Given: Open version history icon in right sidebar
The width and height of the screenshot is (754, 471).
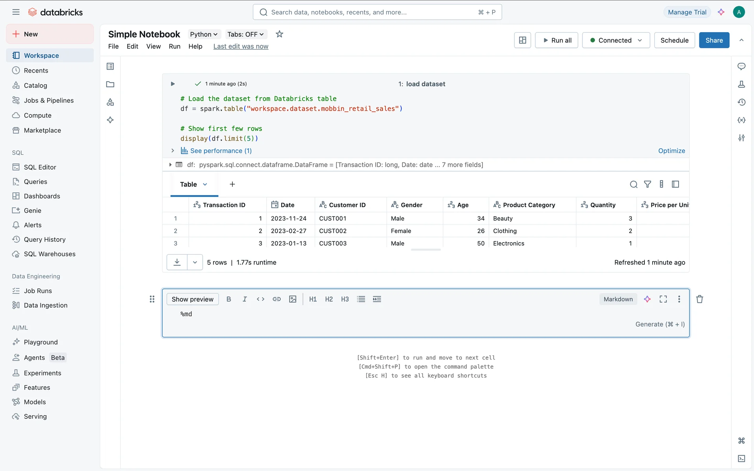Looking at the screenshot, I should pos(741,102).
